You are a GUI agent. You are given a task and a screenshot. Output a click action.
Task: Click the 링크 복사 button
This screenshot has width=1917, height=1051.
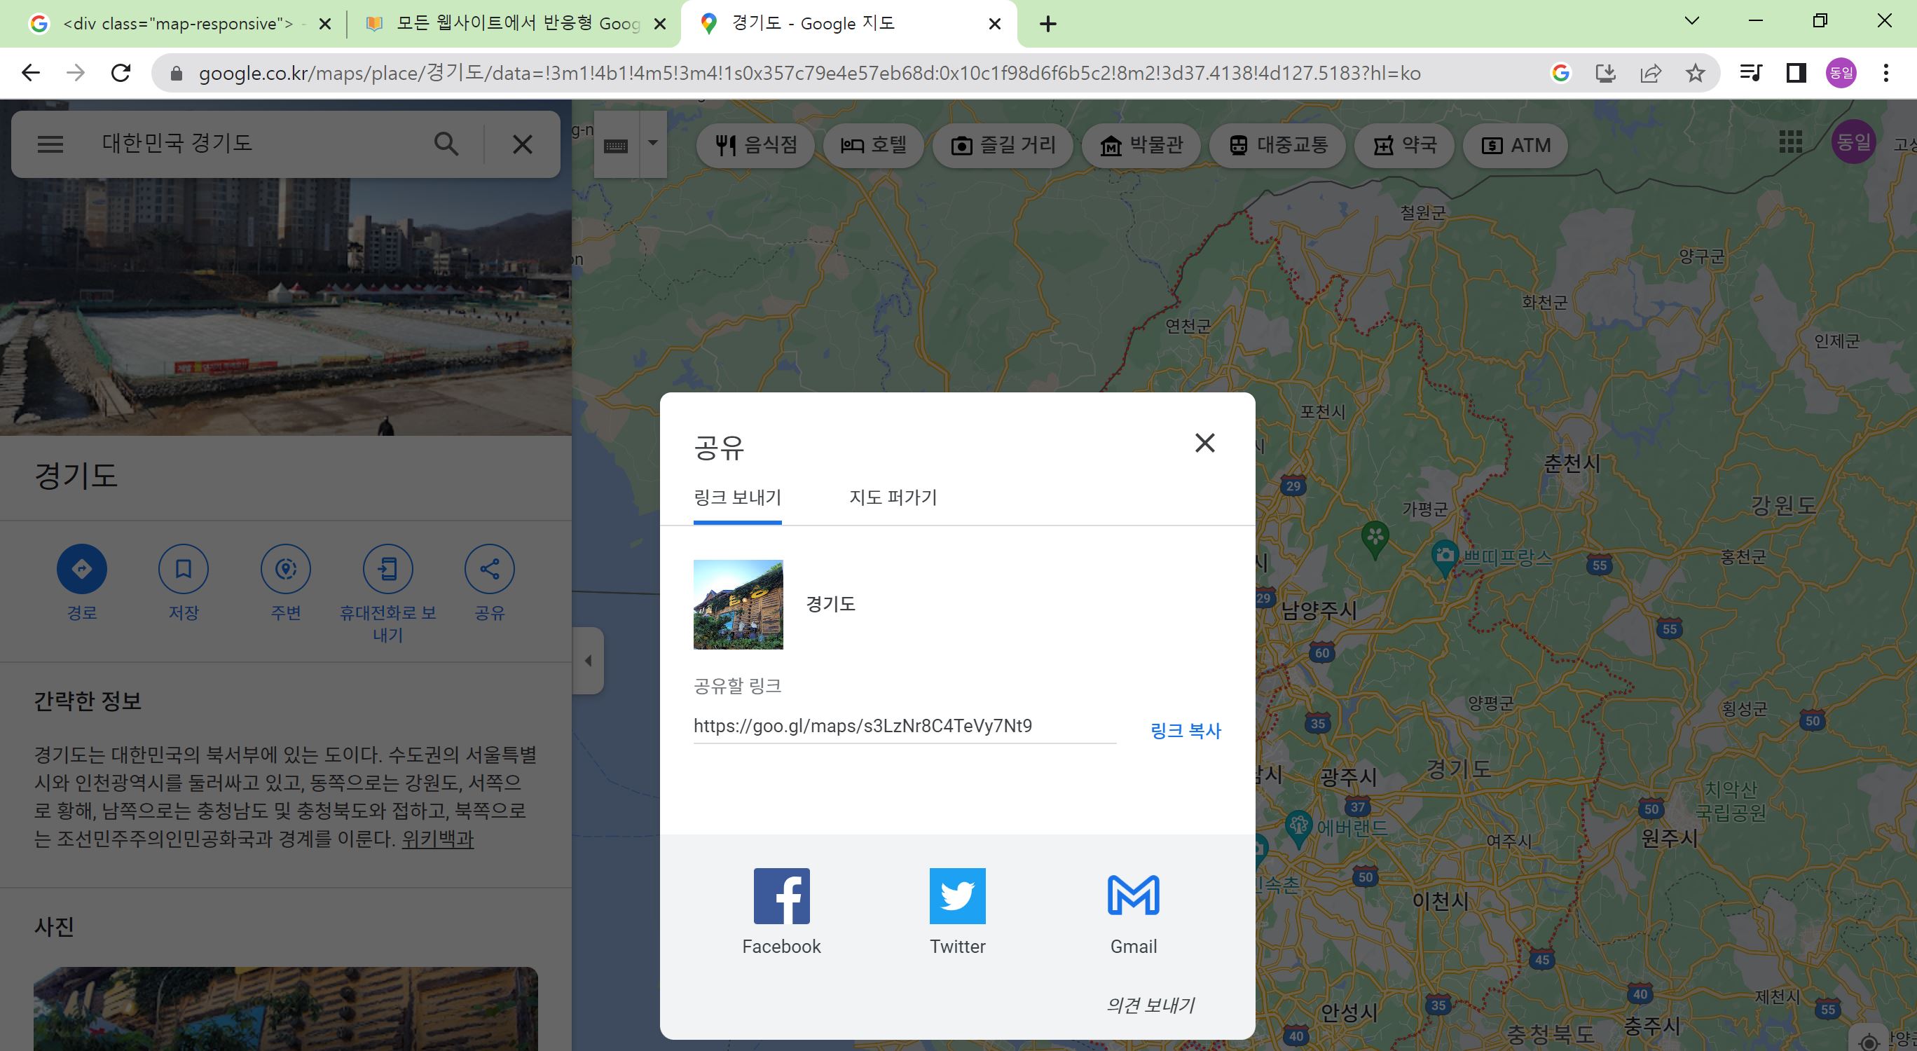click(1185, 730)
